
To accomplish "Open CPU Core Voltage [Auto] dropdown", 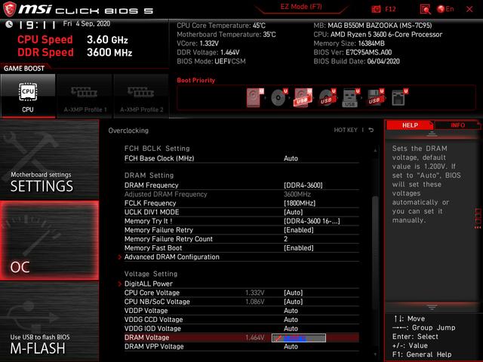I will (294, 293).
